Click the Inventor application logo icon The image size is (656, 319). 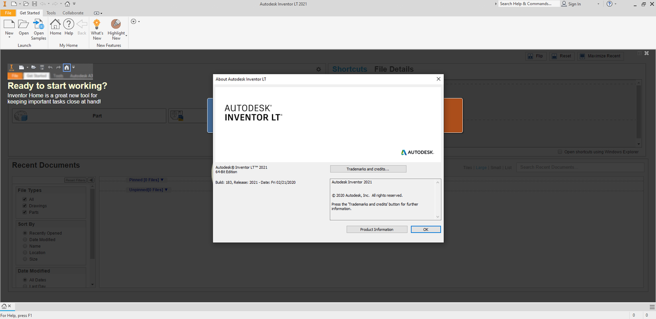pos(4,4)
